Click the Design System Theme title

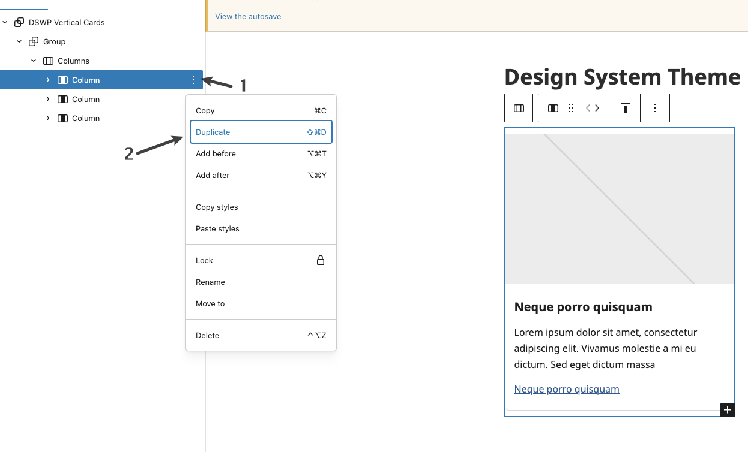tap(623, 77)
